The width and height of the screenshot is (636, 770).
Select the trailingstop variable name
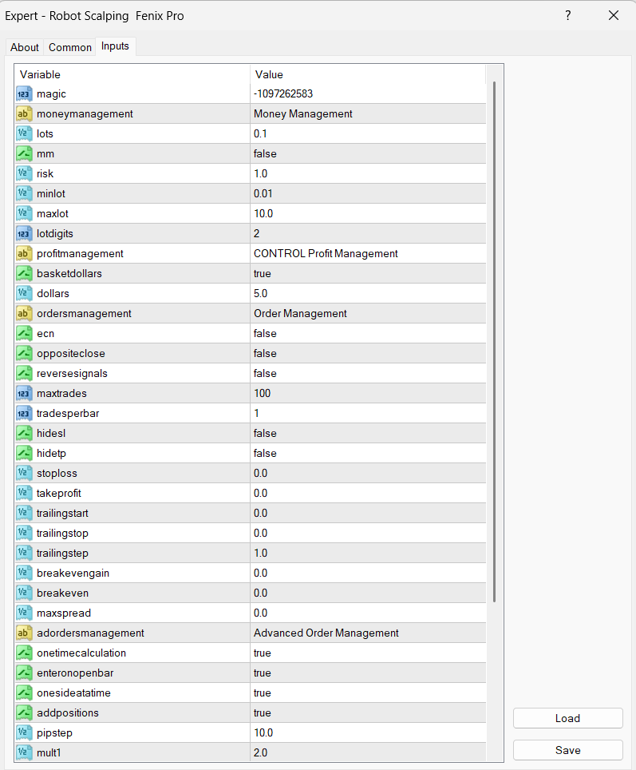click(x=62, y=534)
